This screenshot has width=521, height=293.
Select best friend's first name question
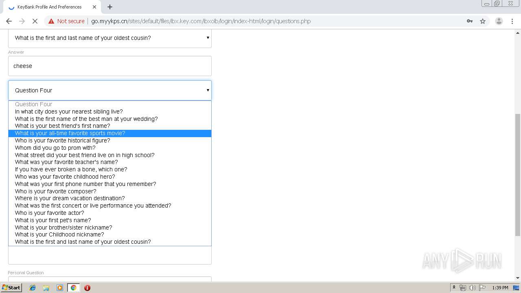(110, 126)
